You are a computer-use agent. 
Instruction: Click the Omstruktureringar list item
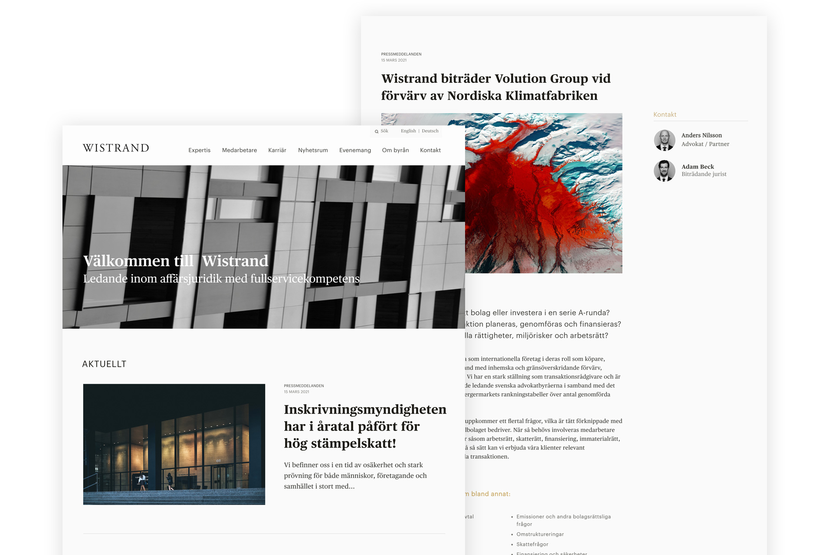point(540,534)
